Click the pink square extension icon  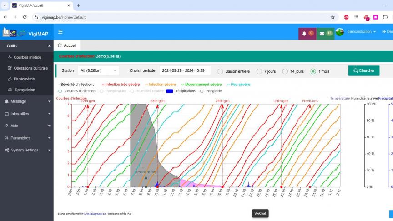point(375,17)
